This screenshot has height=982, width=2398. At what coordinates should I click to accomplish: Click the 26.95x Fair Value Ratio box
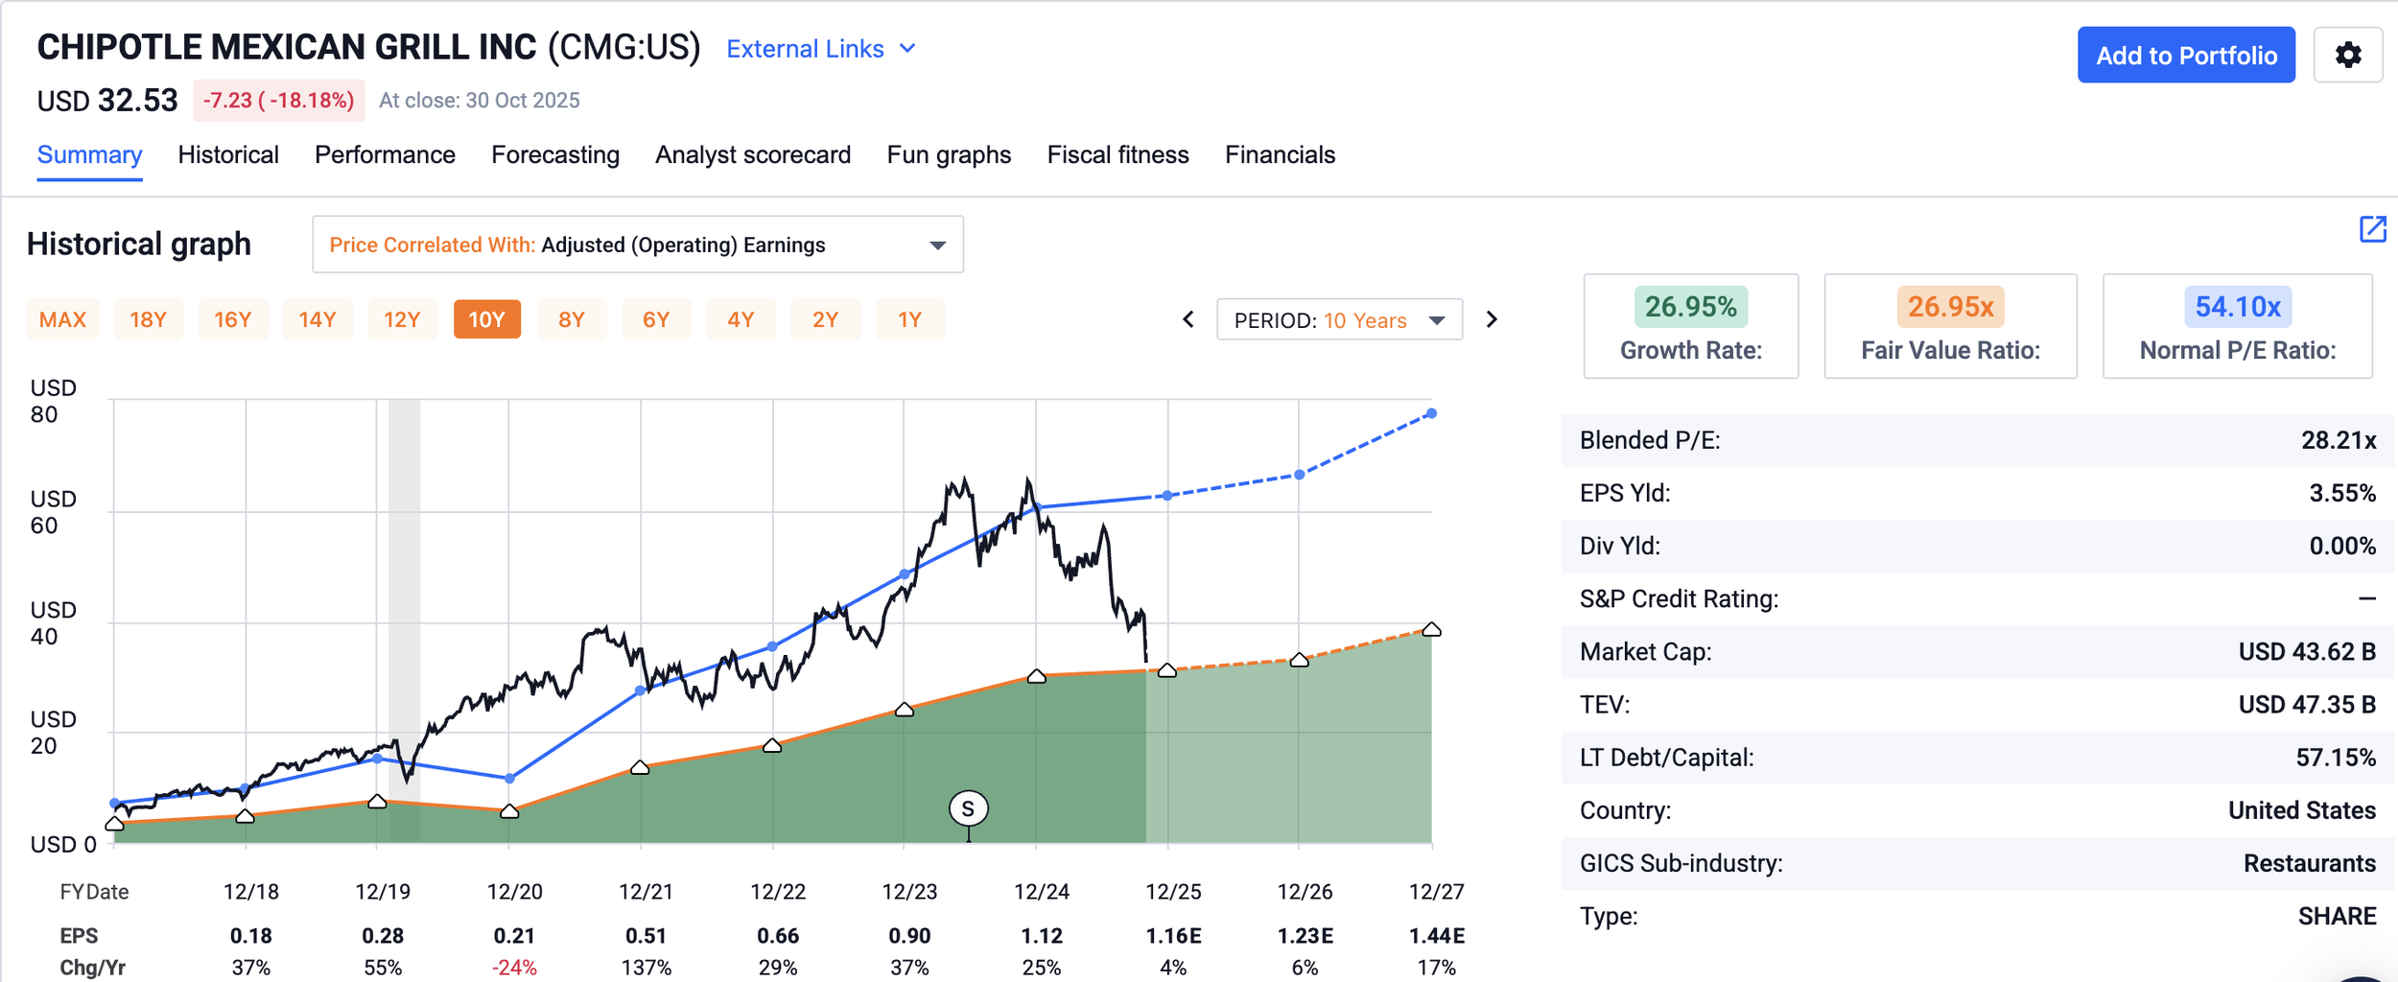[1950, 326]
